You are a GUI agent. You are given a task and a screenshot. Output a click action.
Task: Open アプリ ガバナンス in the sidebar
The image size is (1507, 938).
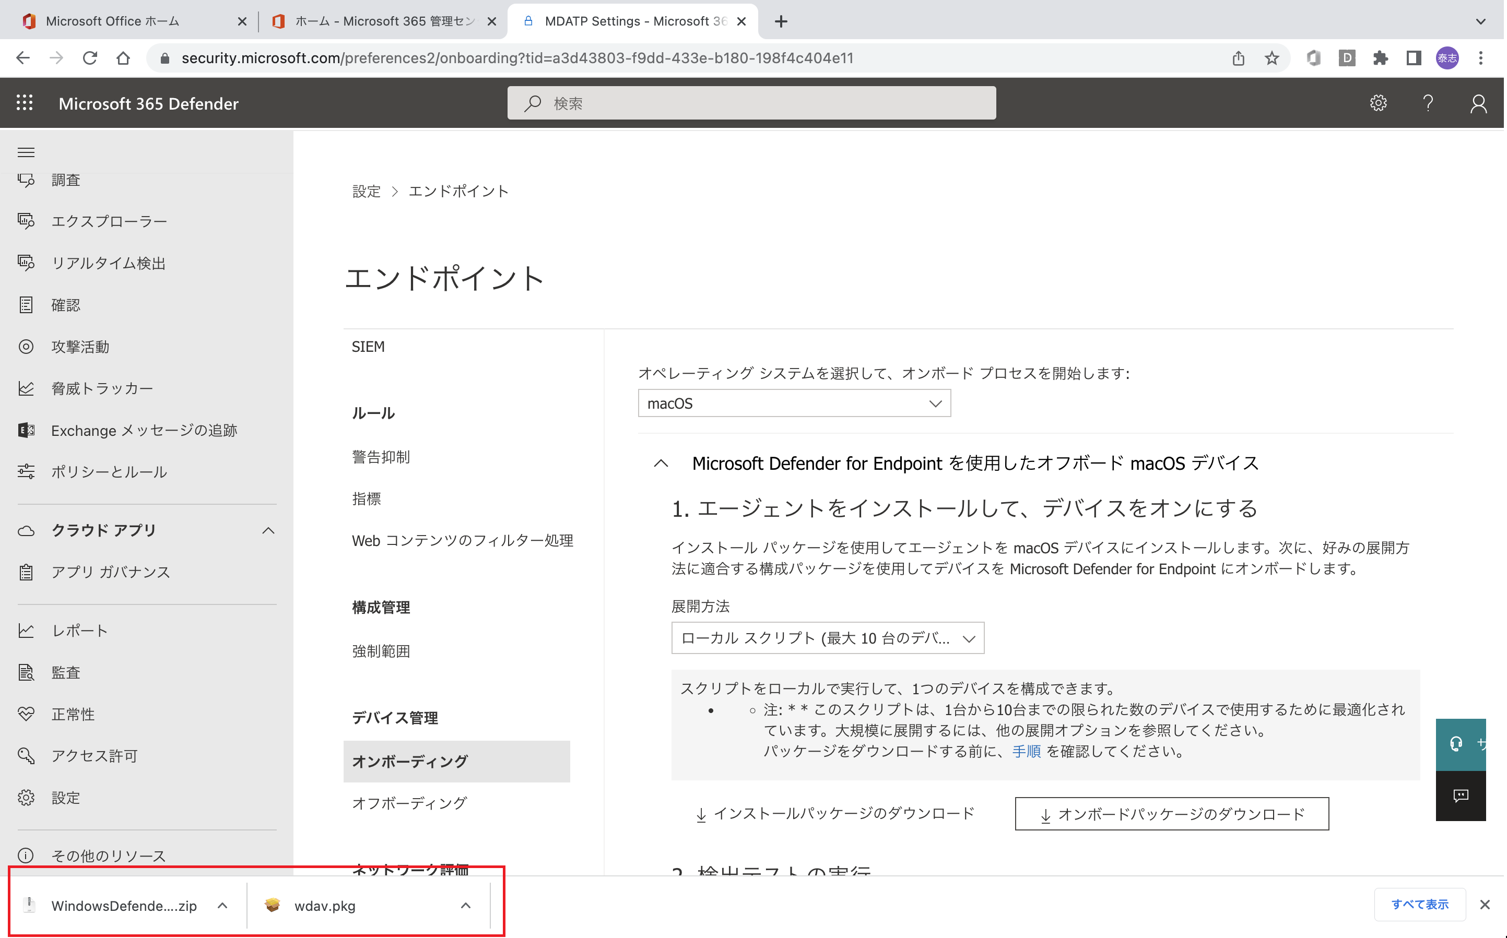111,572
